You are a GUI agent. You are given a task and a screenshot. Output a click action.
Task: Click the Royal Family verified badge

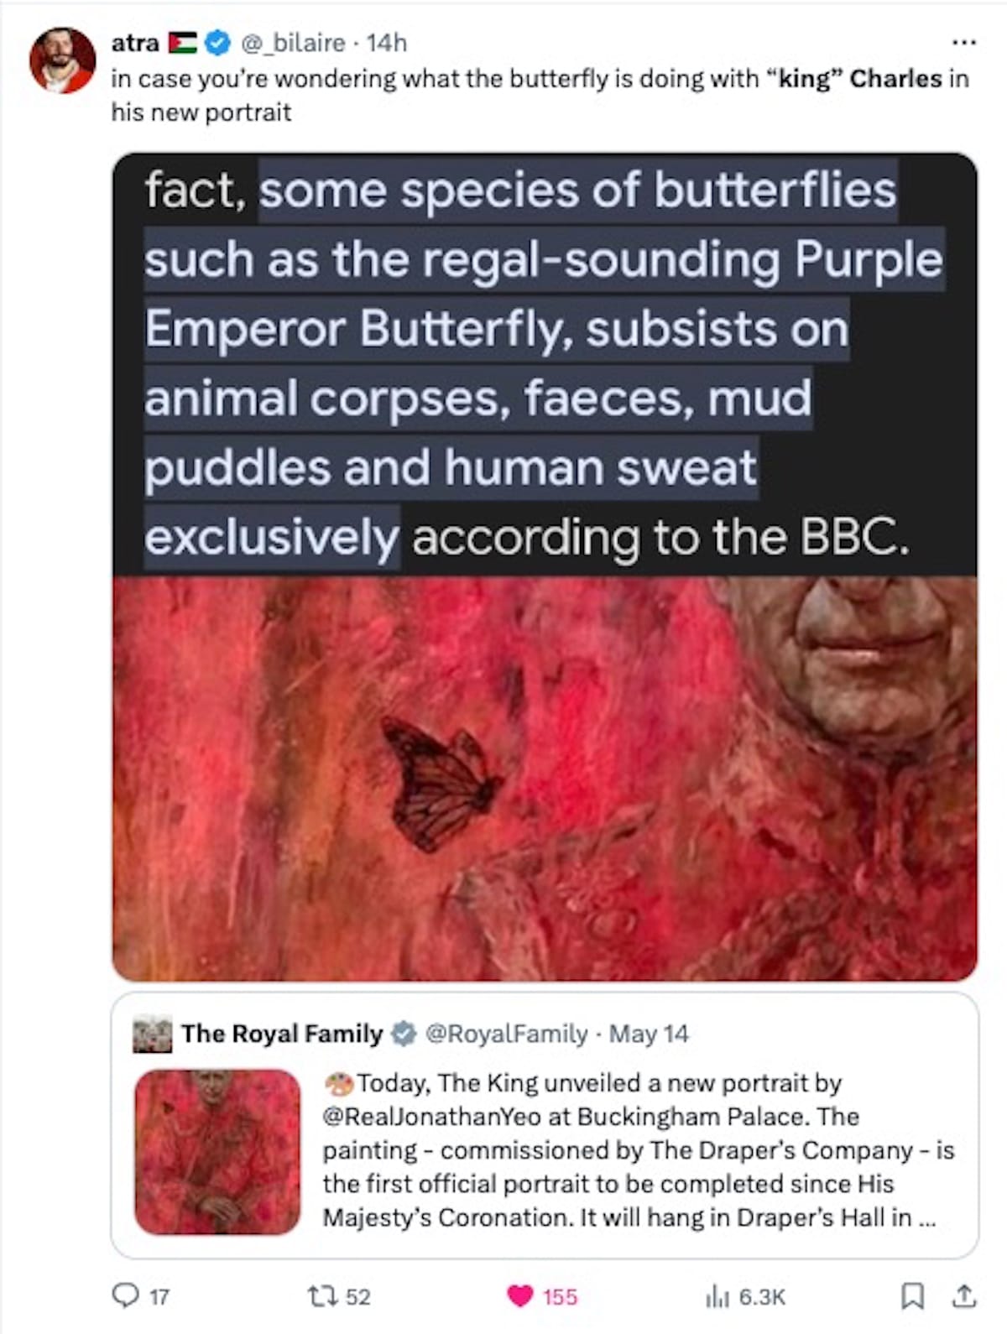(x=404, y=1034)
